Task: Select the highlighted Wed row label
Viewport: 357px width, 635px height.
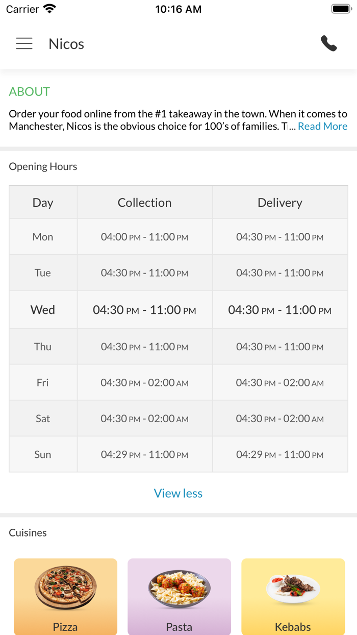Action: click(x=43, y=310)
